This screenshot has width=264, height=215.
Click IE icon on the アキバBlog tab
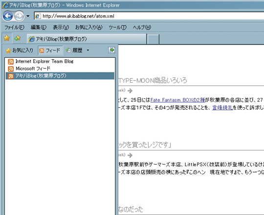coord(31,39)
